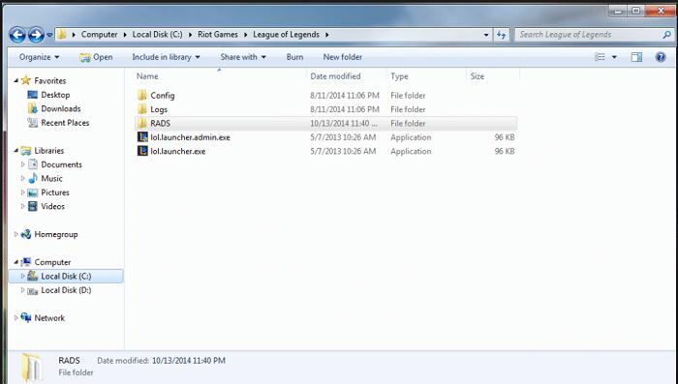Collapse the Favorites group
Screen dimensions: 678x384
[16, 80]
